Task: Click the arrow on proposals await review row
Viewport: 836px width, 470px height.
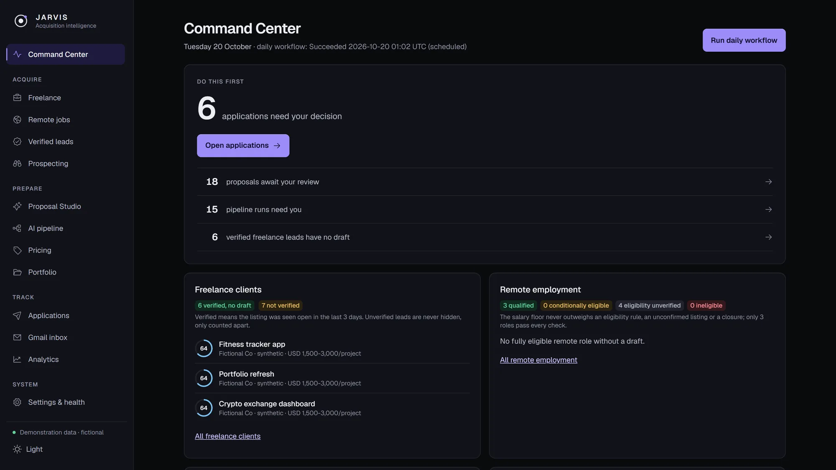Action: click(768, 182)
